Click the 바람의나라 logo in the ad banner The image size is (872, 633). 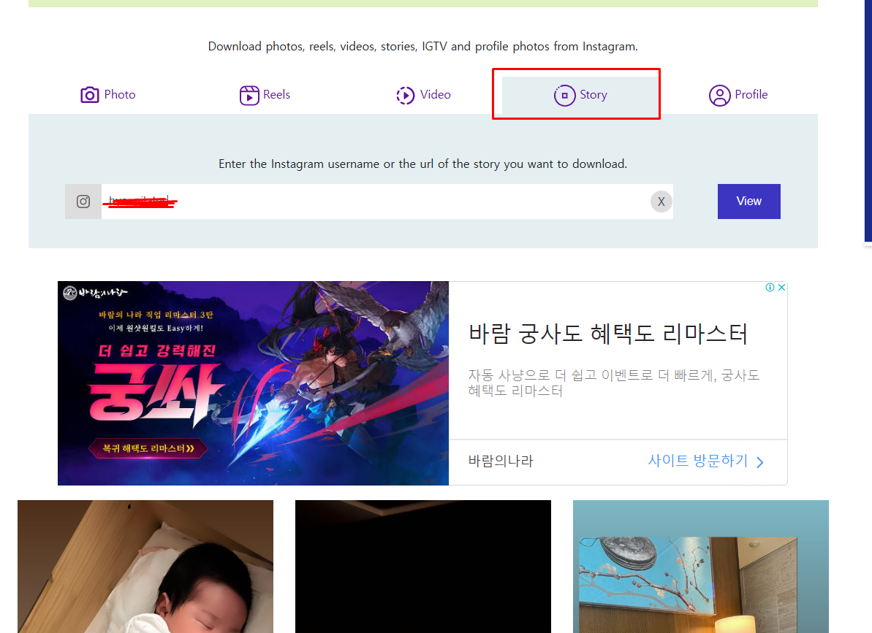pos(96,292)
